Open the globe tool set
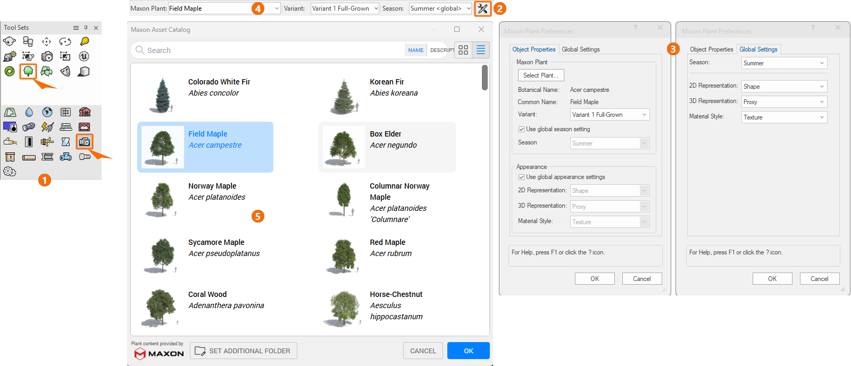851x366 pixels. 47,112
